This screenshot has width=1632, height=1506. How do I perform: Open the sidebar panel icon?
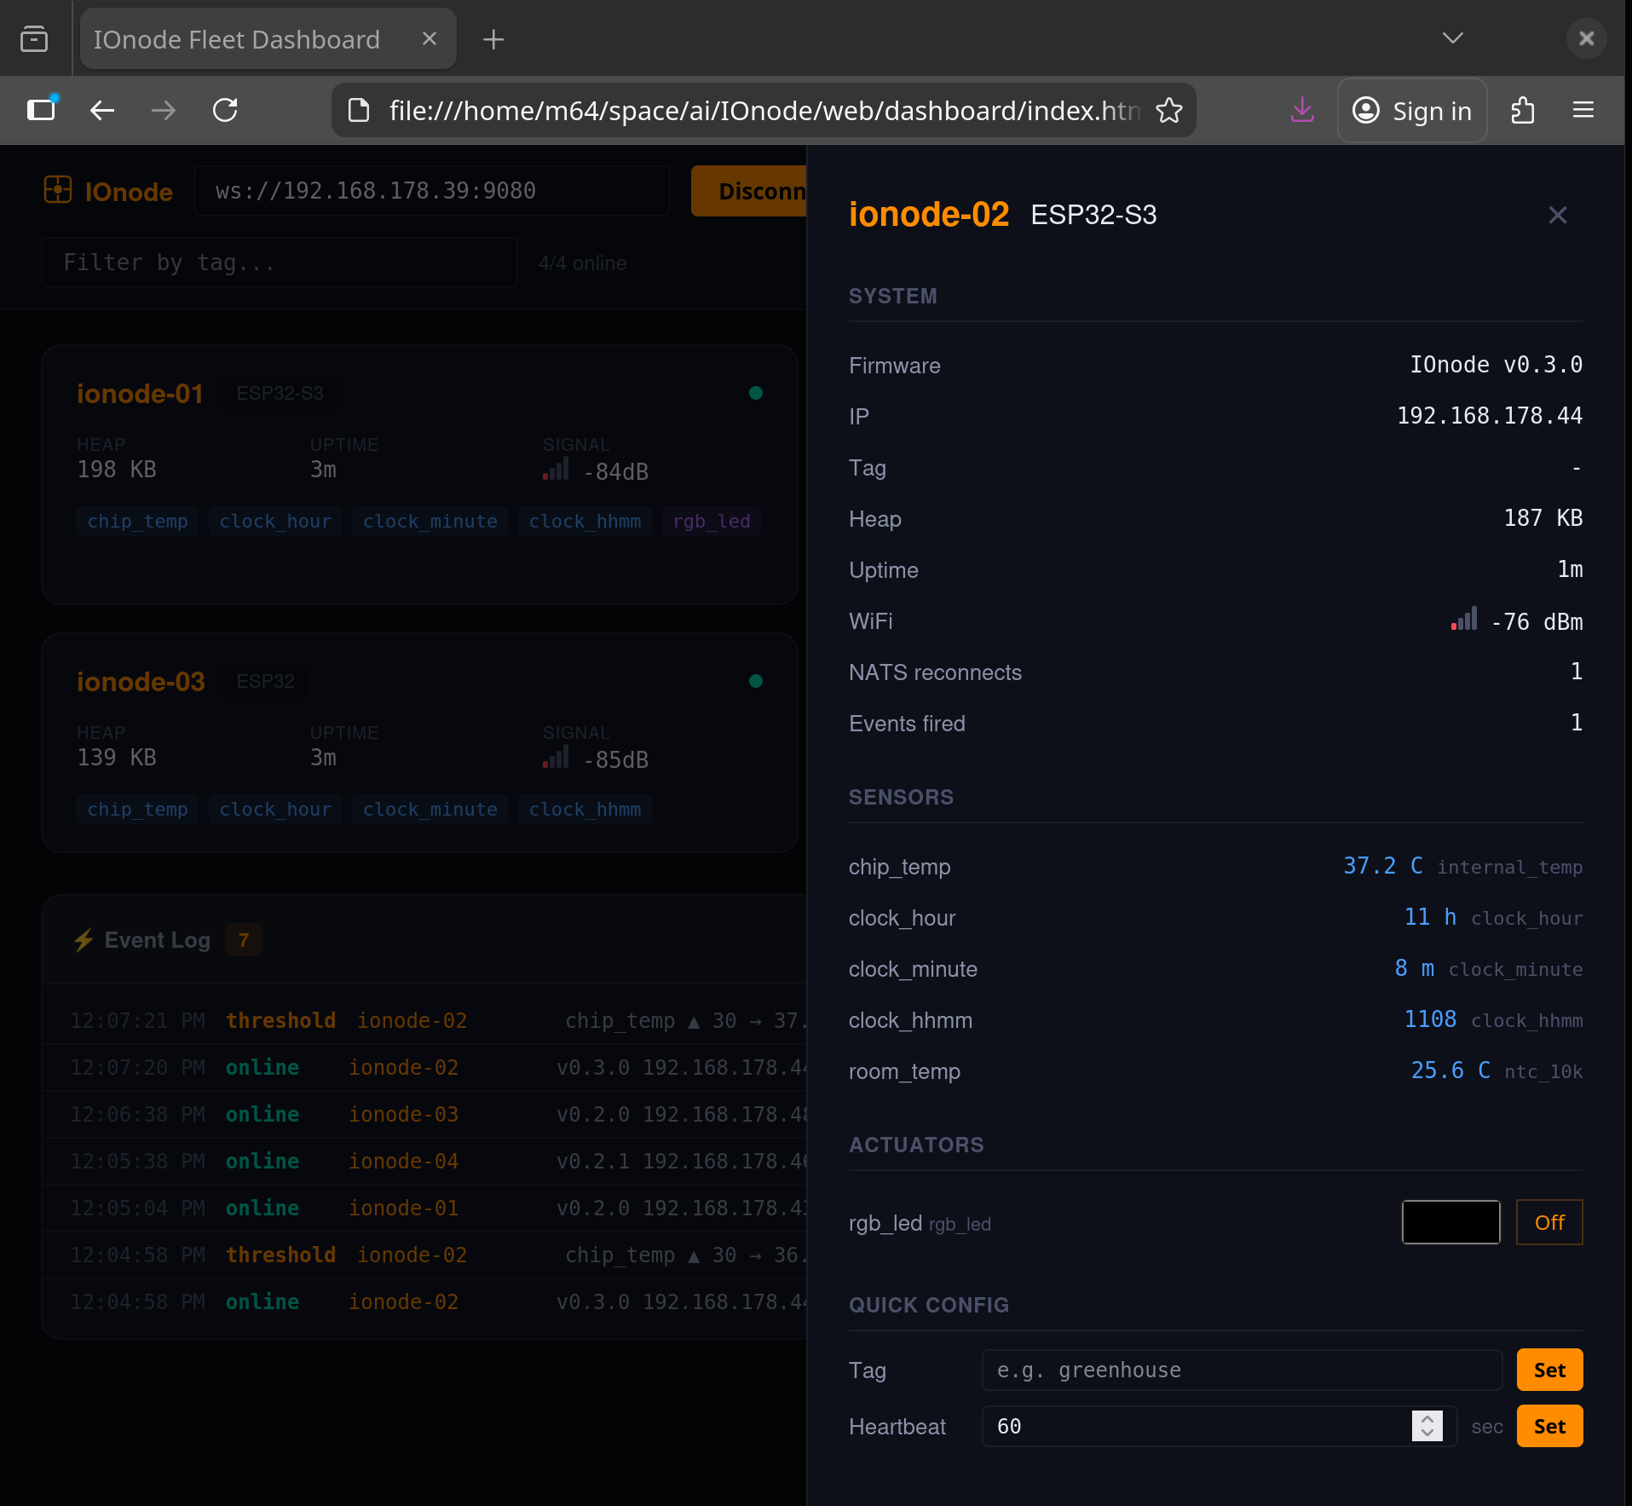[41, 111]
